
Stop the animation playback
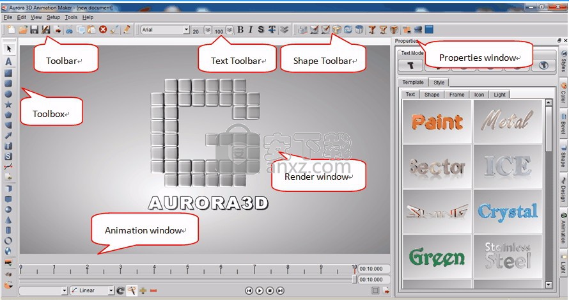click(x=270, y=290)
